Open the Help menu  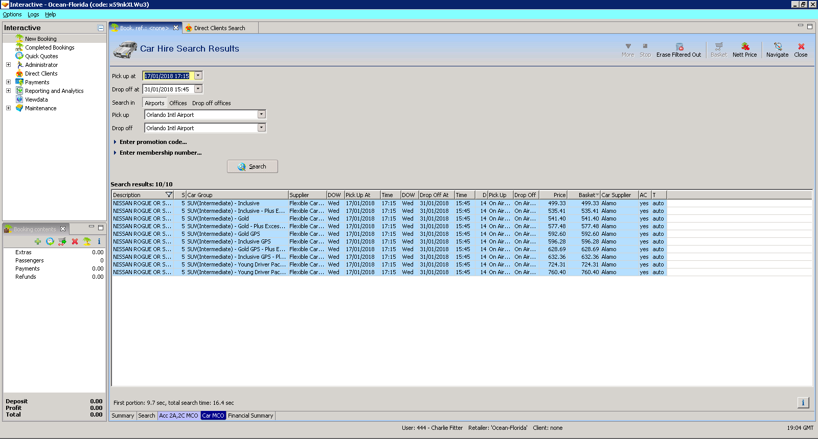(50, 14)
